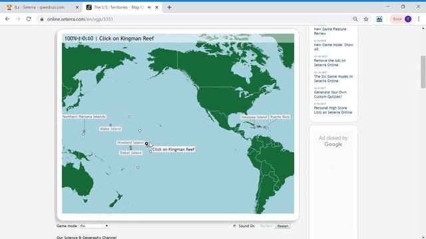426x239 pixels.
Task: Open Generate Your Own Custom Quizzes article
Action: point(330,94)
